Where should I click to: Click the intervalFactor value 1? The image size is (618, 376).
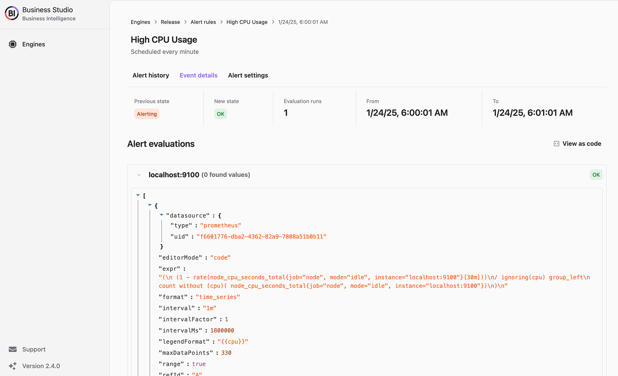[227, 319]
